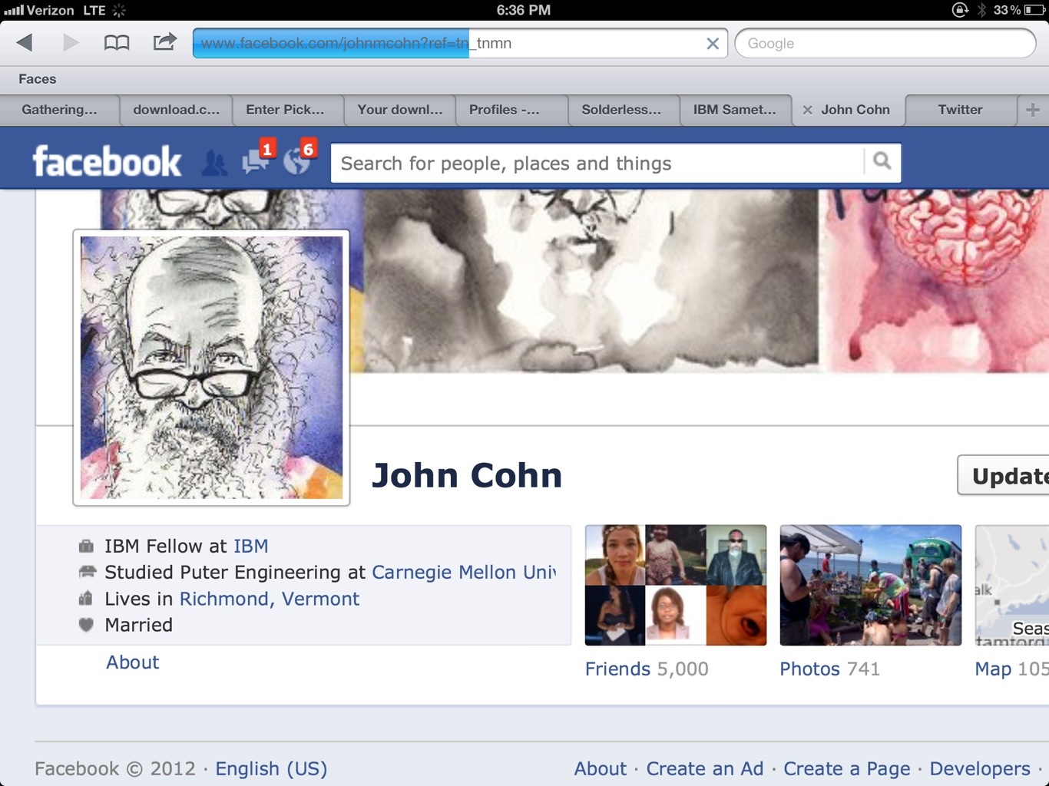Open the bookmarks book icon

tap(117, 43)
